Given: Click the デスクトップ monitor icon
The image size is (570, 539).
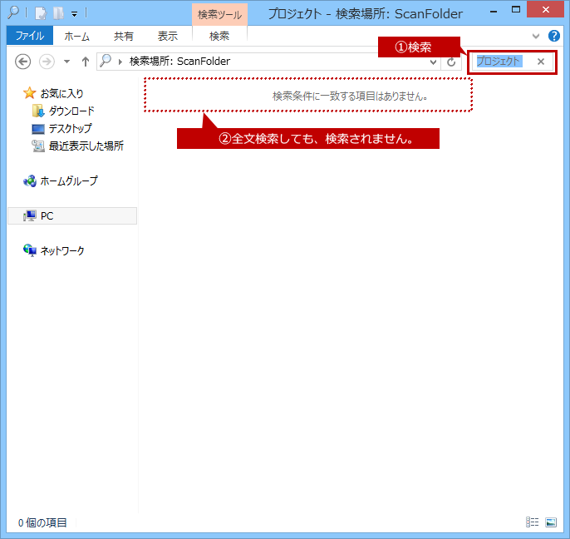Looking at the screenshot, I should point(38,128).
